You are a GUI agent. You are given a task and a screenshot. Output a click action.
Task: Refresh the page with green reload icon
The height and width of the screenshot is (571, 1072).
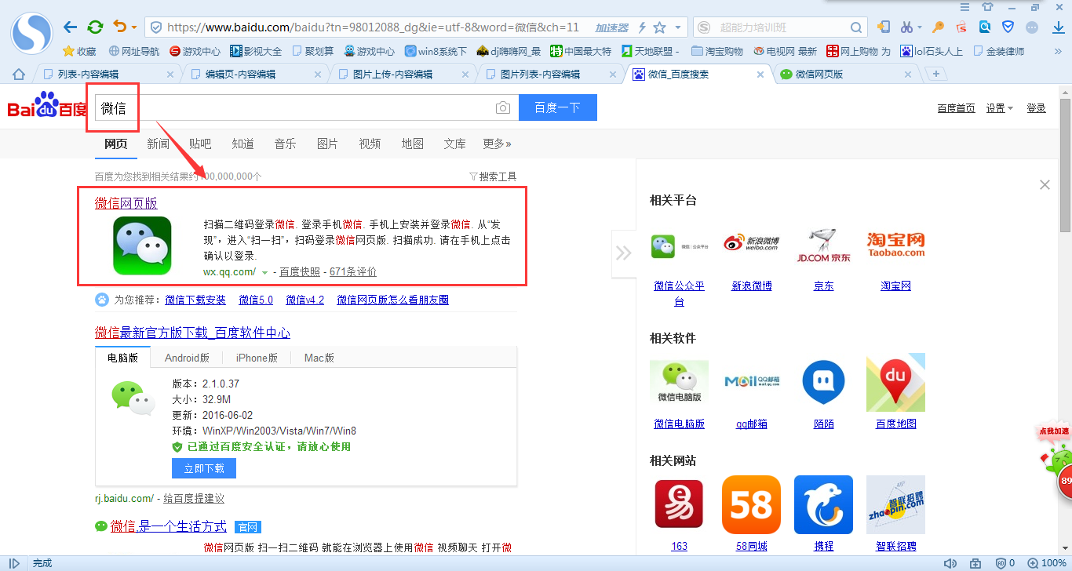[x=95, y=27]
